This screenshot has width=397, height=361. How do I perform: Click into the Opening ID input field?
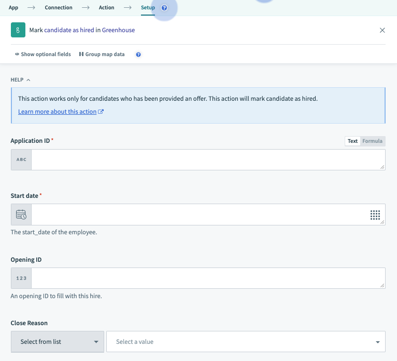(x=207, y=278)
